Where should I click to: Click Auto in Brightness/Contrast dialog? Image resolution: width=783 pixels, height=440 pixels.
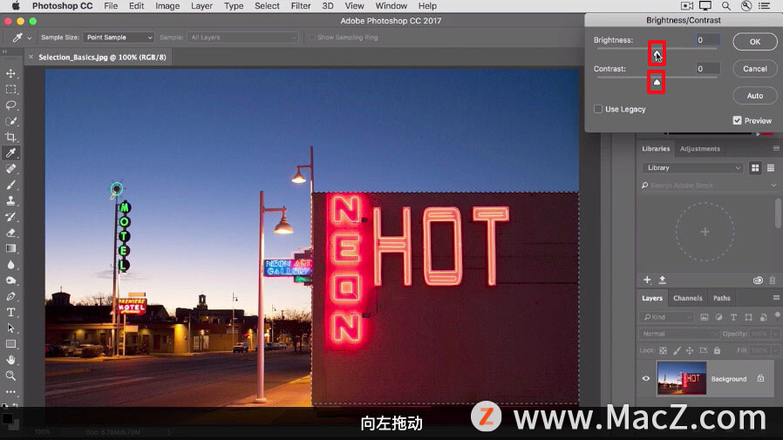point(755,96)
